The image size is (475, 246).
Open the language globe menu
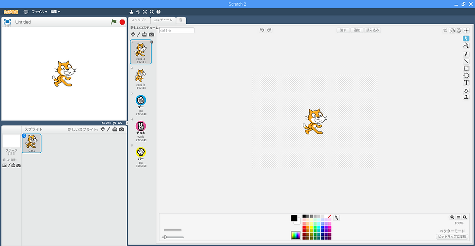26,12
